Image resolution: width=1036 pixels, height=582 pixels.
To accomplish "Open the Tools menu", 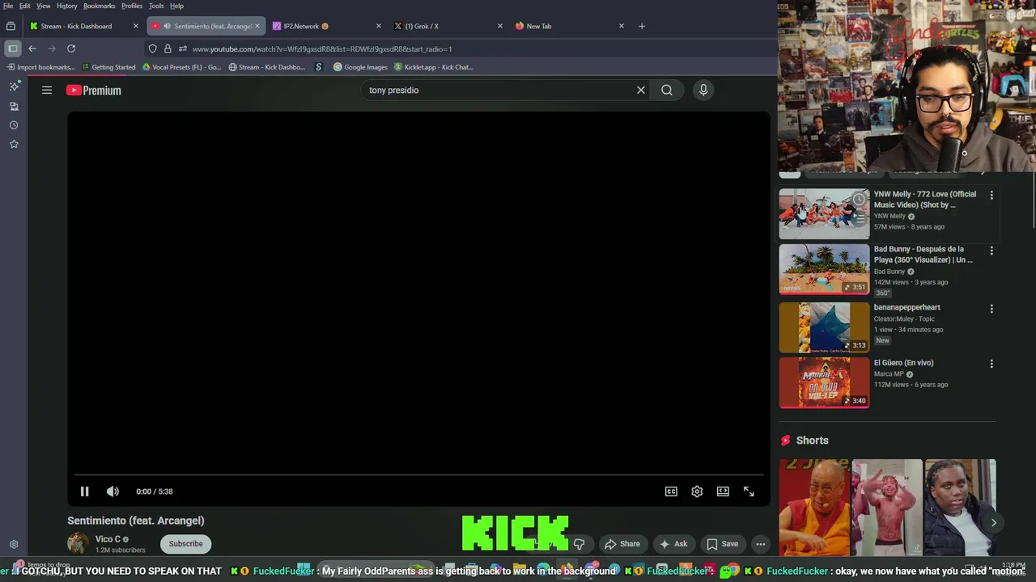I will pyautogui.click(x=156, y=6).
